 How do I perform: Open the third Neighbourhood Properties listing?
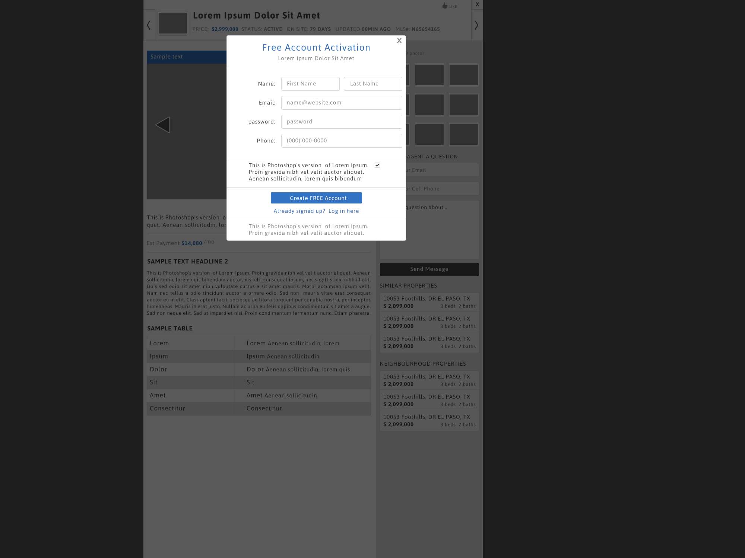click(429, 421)
